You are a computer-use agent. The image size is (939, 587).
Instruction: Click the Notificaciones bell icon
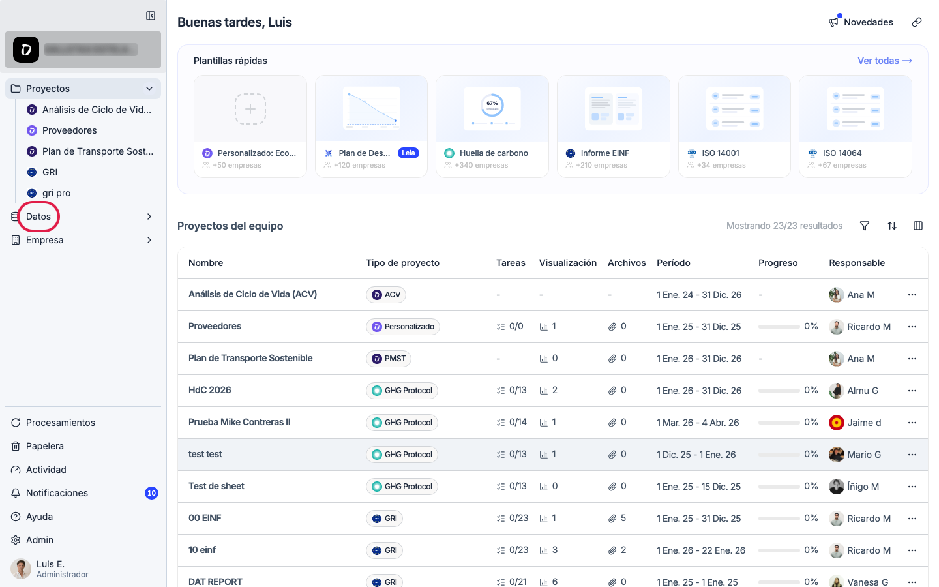point(16,493)
